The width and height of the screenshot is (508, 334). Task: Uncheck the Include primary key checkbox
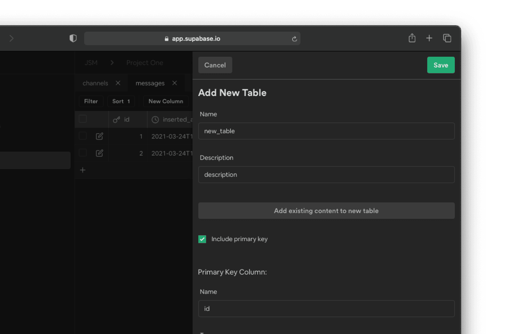pos(202,239)
